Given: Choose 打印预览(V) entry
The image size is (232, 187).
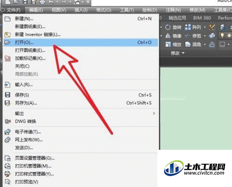Looking at the screenshot, I should click(80, 182).
